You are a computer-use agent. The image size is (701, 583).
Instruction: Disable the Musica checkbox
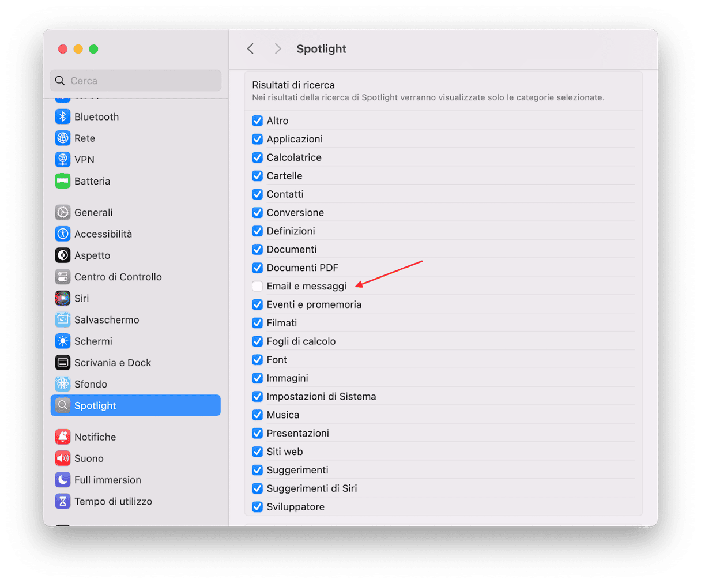[x=258, y=415]
